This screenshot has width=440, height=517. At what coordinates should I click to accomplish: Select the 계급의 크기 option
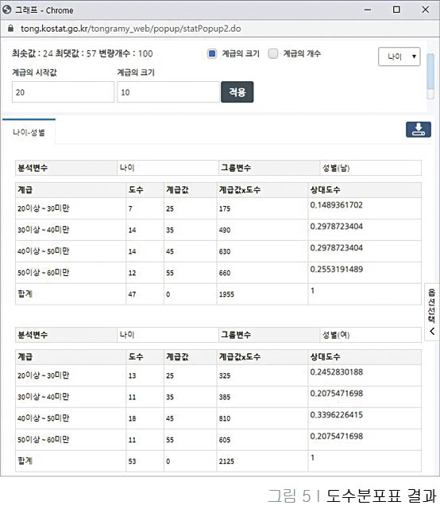pos(212,53)
